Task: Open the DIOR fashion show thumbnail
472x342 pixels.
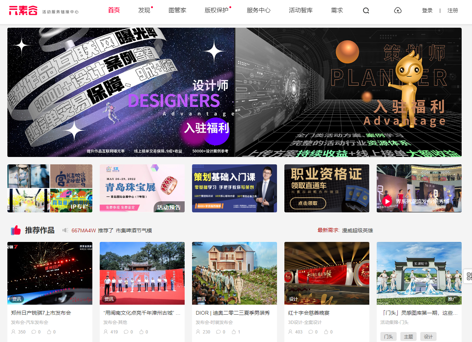Action: click(235, 273)
